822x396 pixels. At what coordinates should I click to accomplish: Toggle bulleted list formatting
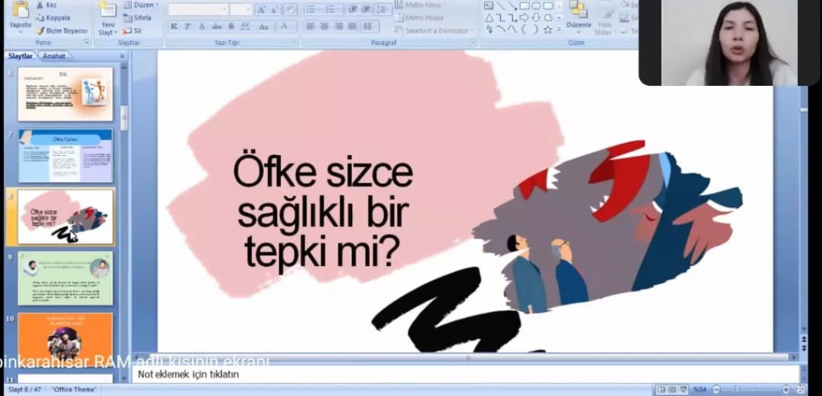312,10
